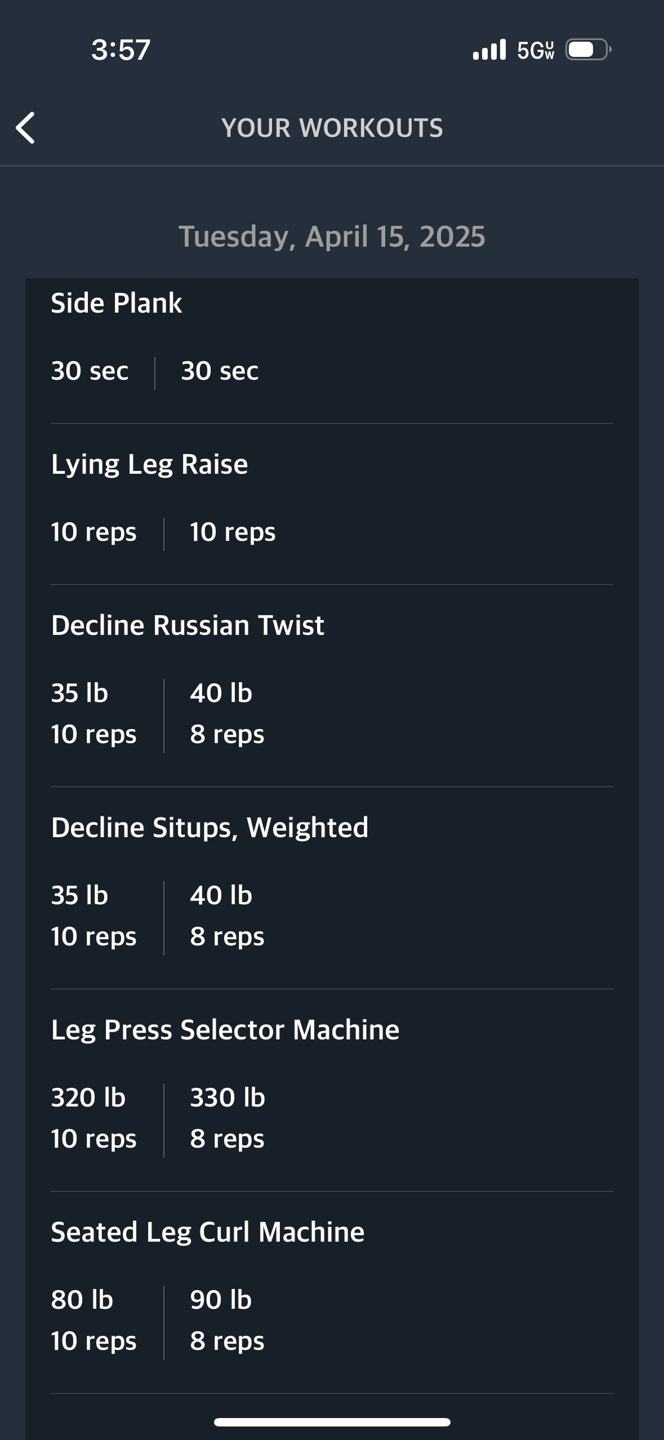664x1440 pixels.
Task: Tap the battery status icon
Action: click(x=588, y=50)
